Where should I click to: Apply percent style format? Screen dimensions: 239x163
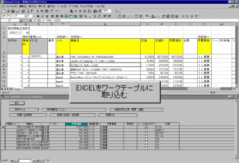(x=85, y=16)
